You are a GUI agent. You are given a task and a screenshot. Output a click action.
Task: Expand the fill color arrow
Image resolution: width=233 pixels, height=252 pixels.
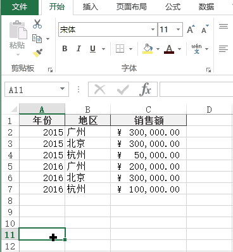tap(158, 49)
